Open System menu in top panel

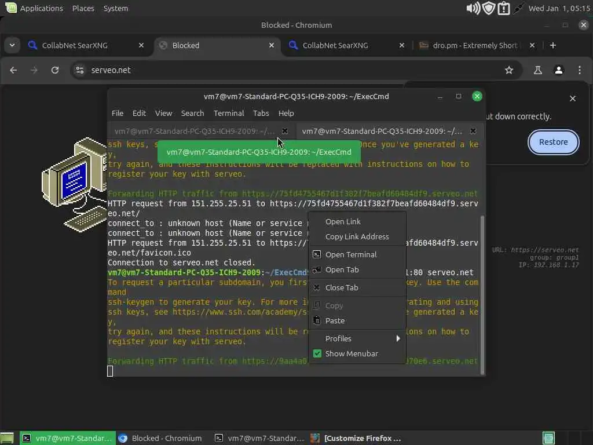pos(116,8)
